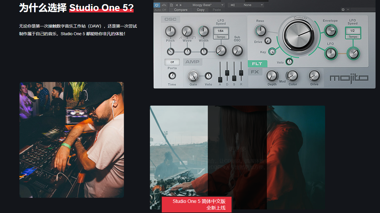The image size is (380, 213).
Task: Open the plugin settings gear icon
Action: 343,9
